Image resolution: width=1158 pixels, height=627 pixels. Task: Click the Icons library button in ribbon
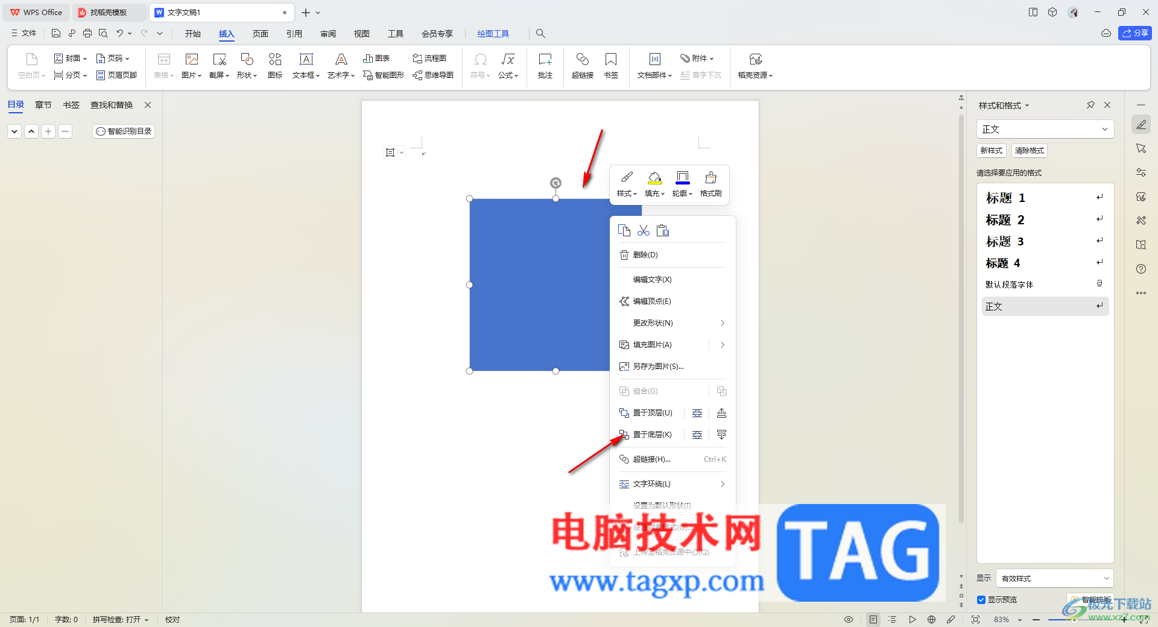pyautogui.click(x=275, y=66)
